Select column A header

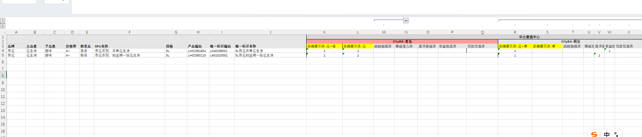(16, 32)
